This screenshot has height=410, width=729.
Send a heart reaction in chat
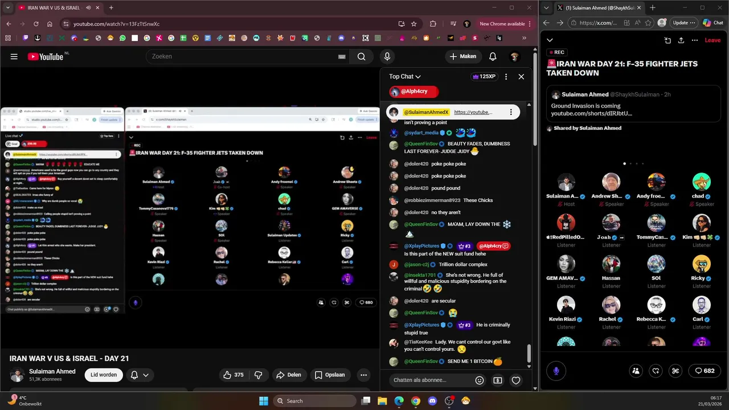pyautogui.click(x=516, y=380)
